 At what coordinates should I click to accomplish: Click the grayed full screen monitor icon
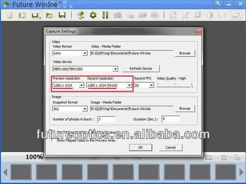pos(155,15)
